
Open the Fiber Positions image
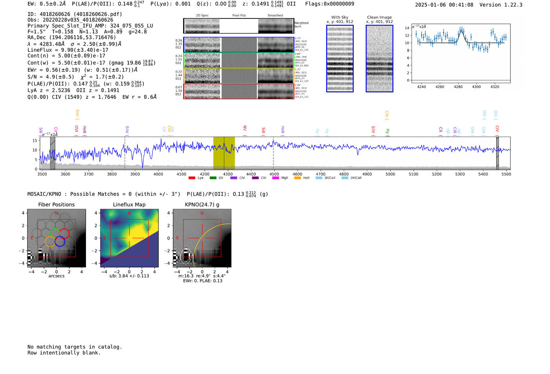pyautogui.click(x=57, y=238)
